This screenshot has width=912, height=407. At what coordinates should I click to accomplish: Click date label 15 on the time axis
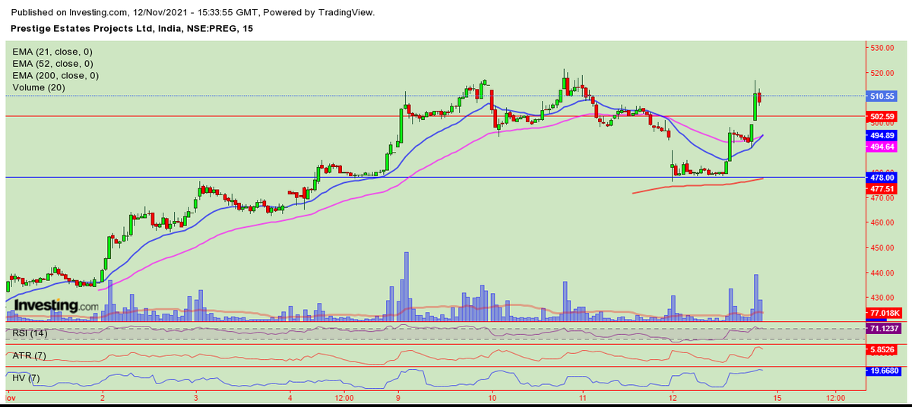[x=777, y=397]
